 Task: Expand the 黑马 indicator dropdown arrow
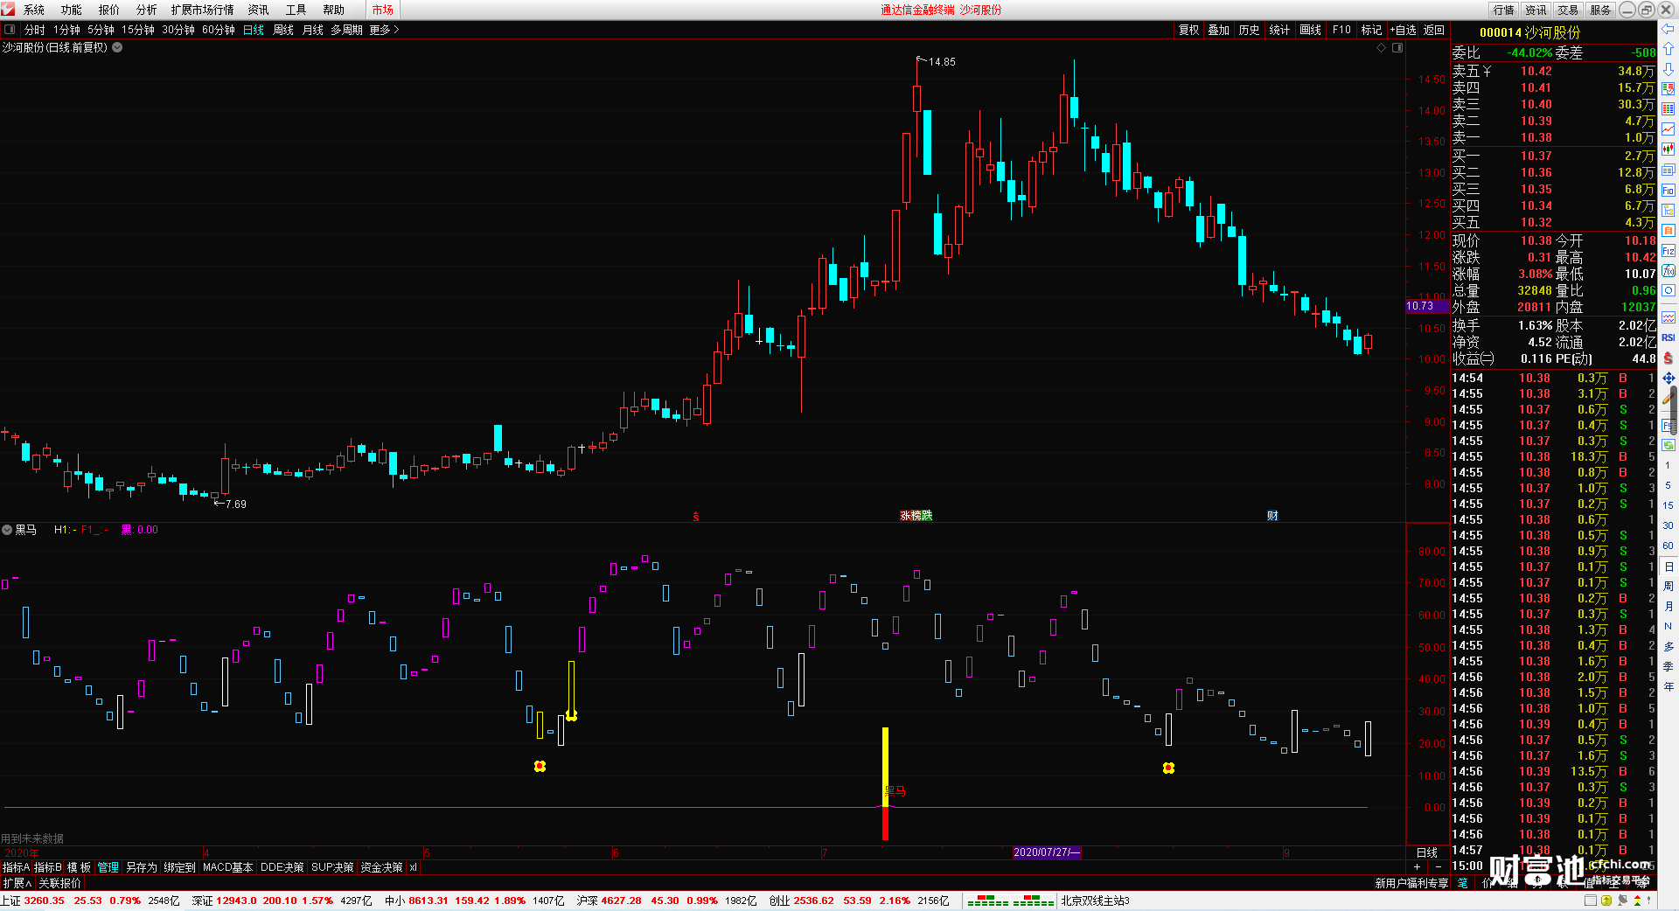point(7,530)
